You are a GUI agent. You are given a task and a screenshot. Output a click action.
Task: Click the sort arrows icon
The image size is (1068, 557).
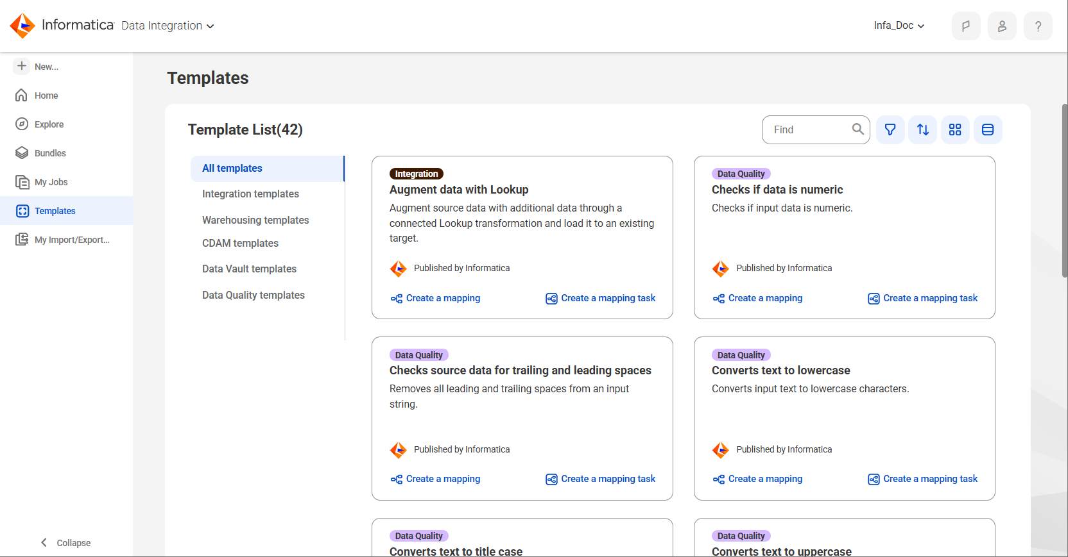click(x=923, y=129)
